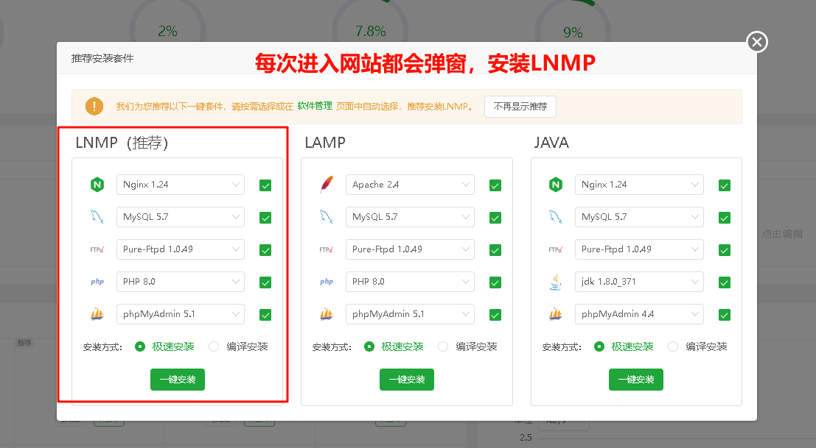The width and height of the screenshot is (816, 448).
Task: Select 极速安装 radio under JAVA
Action: pos(599,346)
